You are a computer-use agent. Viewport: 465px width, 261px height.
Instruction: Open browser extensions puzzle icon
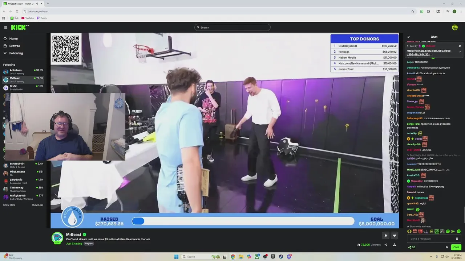(x=428, y=11)
